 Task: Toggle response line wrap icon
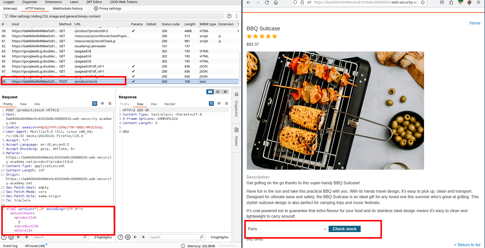[x=211, y=103]
